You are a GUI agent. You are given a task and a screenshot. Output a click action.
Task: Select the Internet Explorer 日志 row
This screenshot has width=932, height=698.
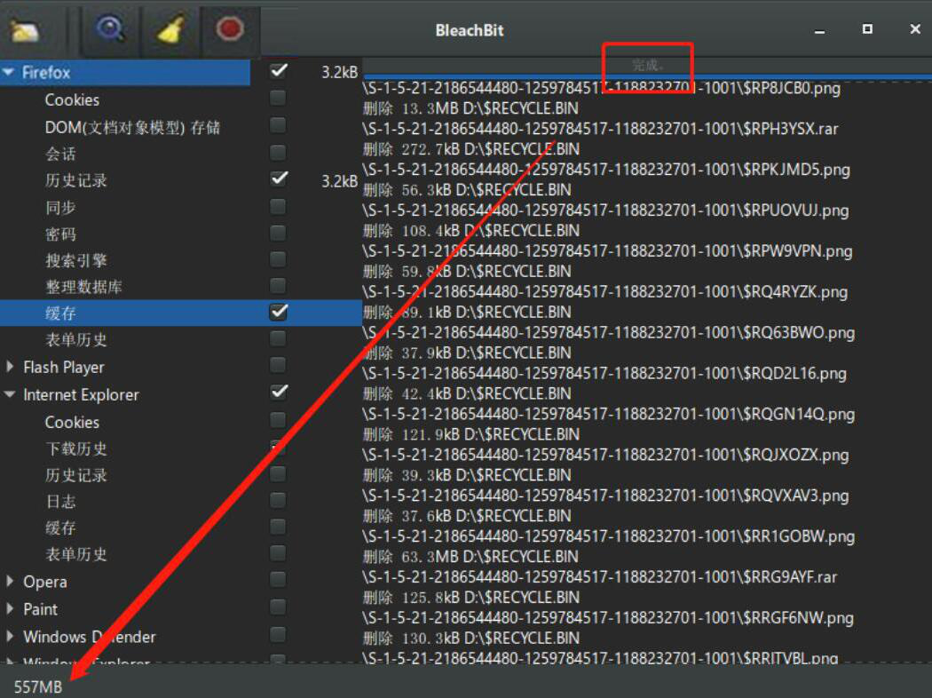tap(181, 502)
